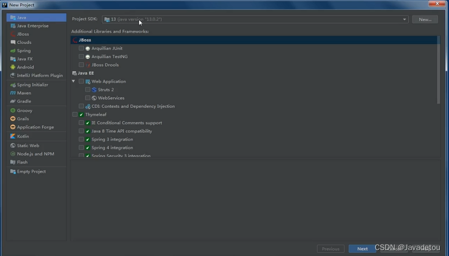Select the Flash project icon

[13, 162]
